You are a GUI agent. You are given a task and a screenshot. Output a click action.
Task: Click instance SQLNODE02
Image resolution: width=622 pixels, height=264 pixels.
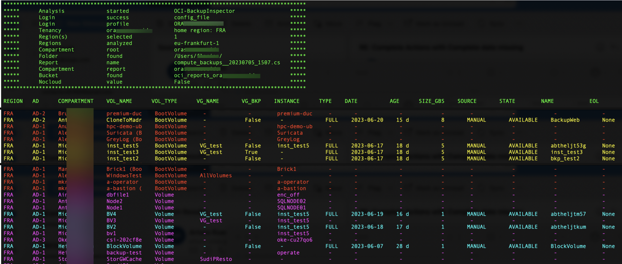291,201
